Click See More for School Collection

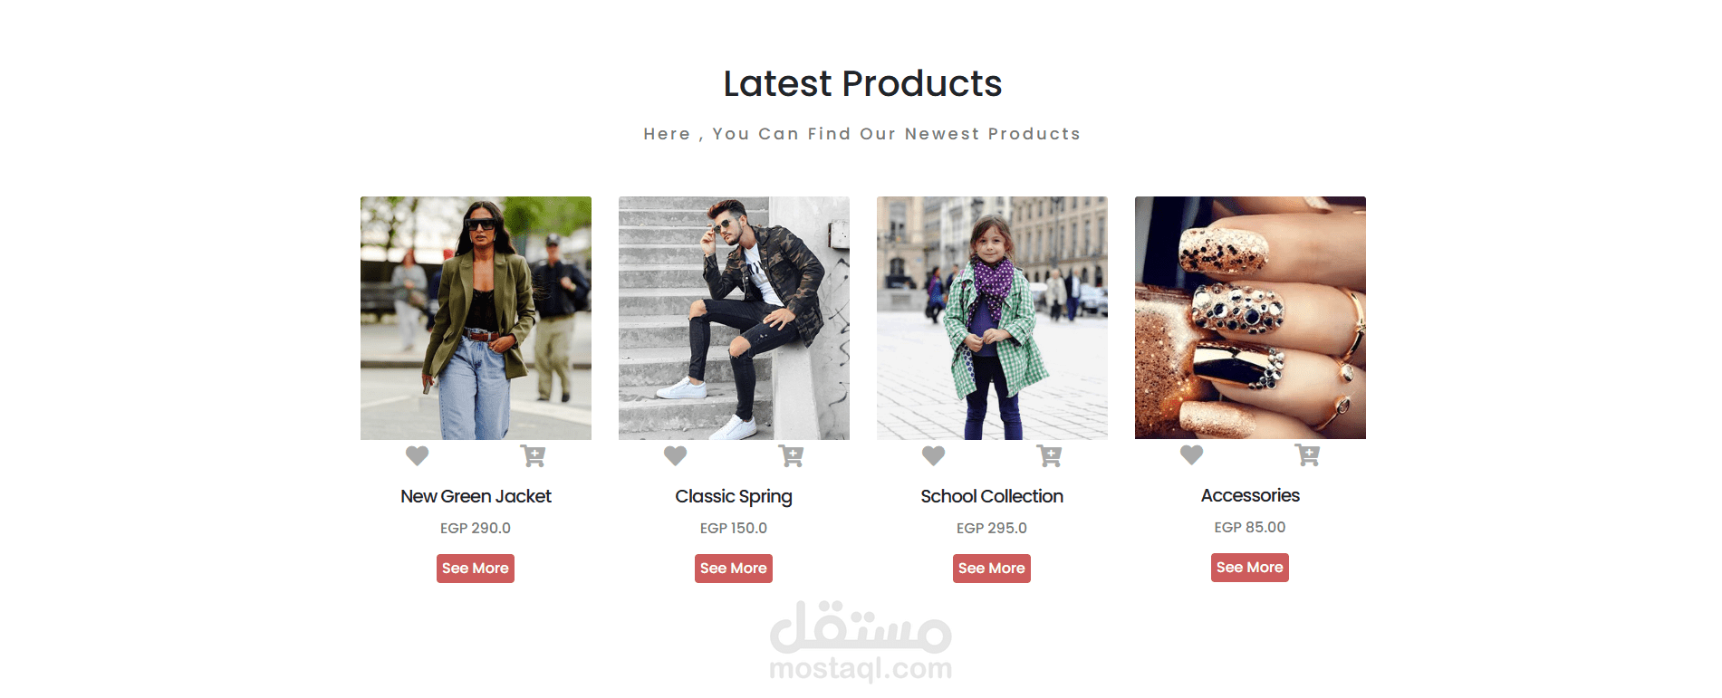pos(992,569)
